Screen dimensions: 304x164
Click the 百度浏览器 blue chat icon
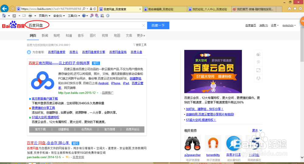(x=233, y=143)
